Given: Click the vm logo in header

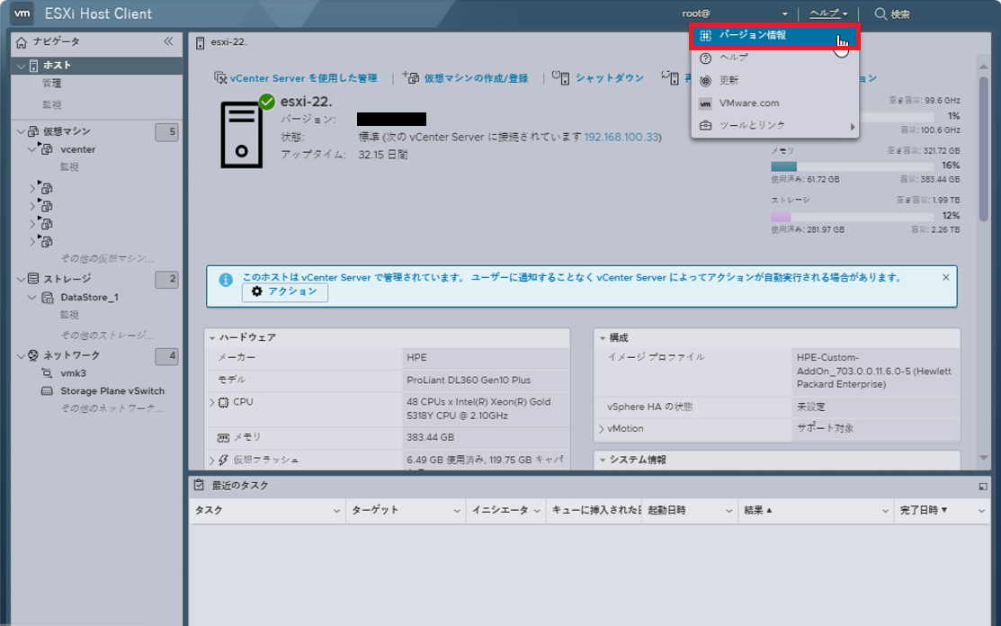Looking at the screenshot, I should [x=22, y=13].
